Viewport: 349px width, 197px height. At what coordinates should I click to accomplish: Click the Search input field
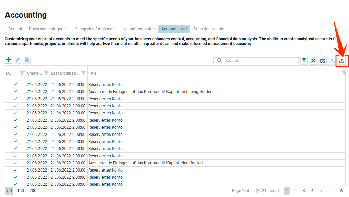pyautogui.click(x=260, y=61)
